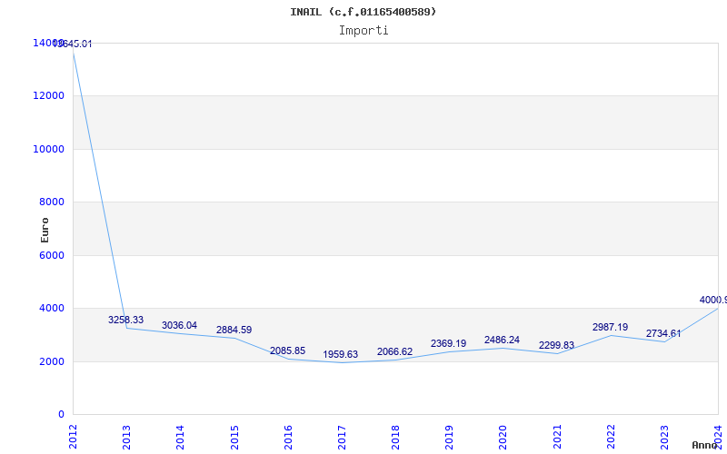Click the y-axis tick 2000
The width and height of the screenshot is (727, 454).
(52, 361)
